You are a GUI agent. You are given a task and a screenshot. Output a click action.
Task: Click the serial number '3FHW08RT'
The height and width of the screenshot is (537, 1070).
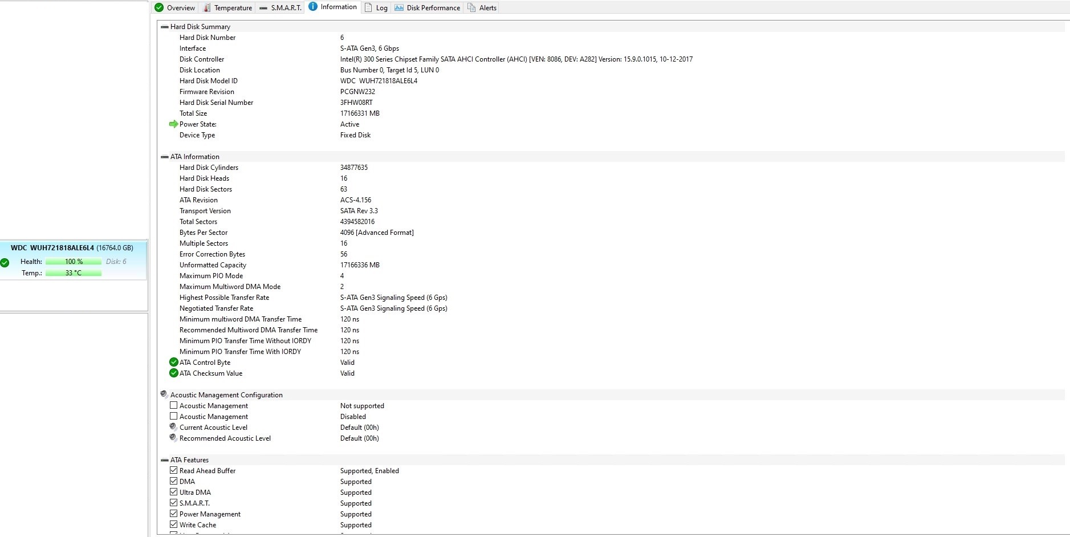click(x=356, y=103)
